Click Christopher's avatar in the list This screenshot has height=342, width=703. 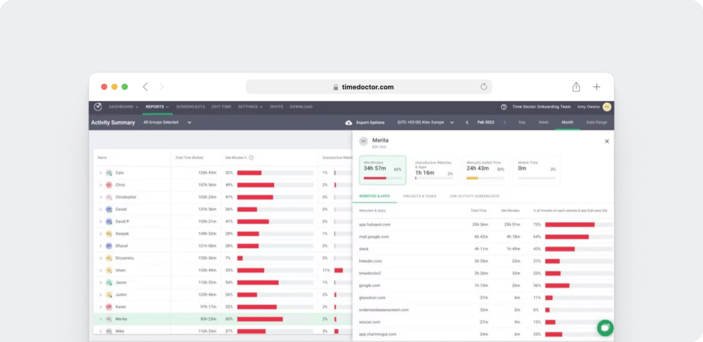click(109, 197)
